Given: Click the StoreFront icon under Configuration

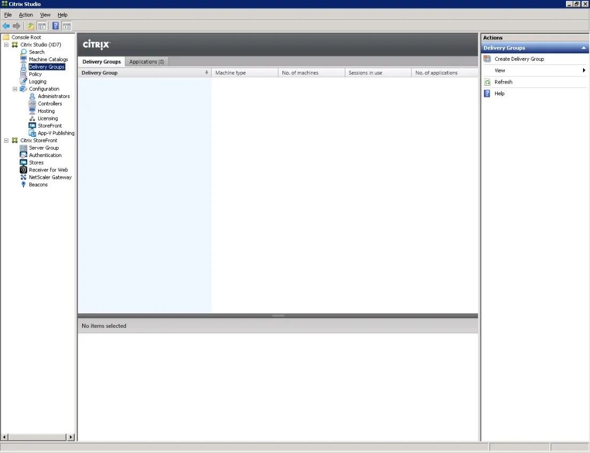Looking at the screenshot, I should point(33,126).
